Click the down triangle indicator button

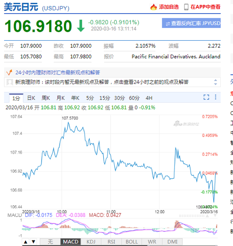pyautogui.click(x=33, y=242)
